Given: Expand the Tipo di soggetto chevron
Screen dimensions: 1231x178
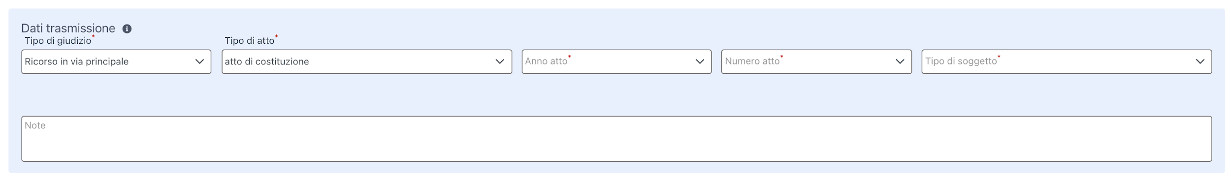Looking at the screenshot, I should click(x=1200, y=61).
